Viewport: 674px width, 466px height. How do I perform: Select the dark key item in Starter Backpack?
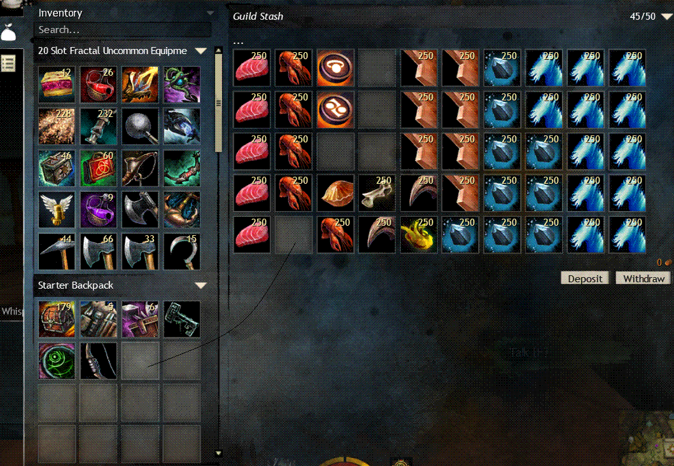[182, 319]
